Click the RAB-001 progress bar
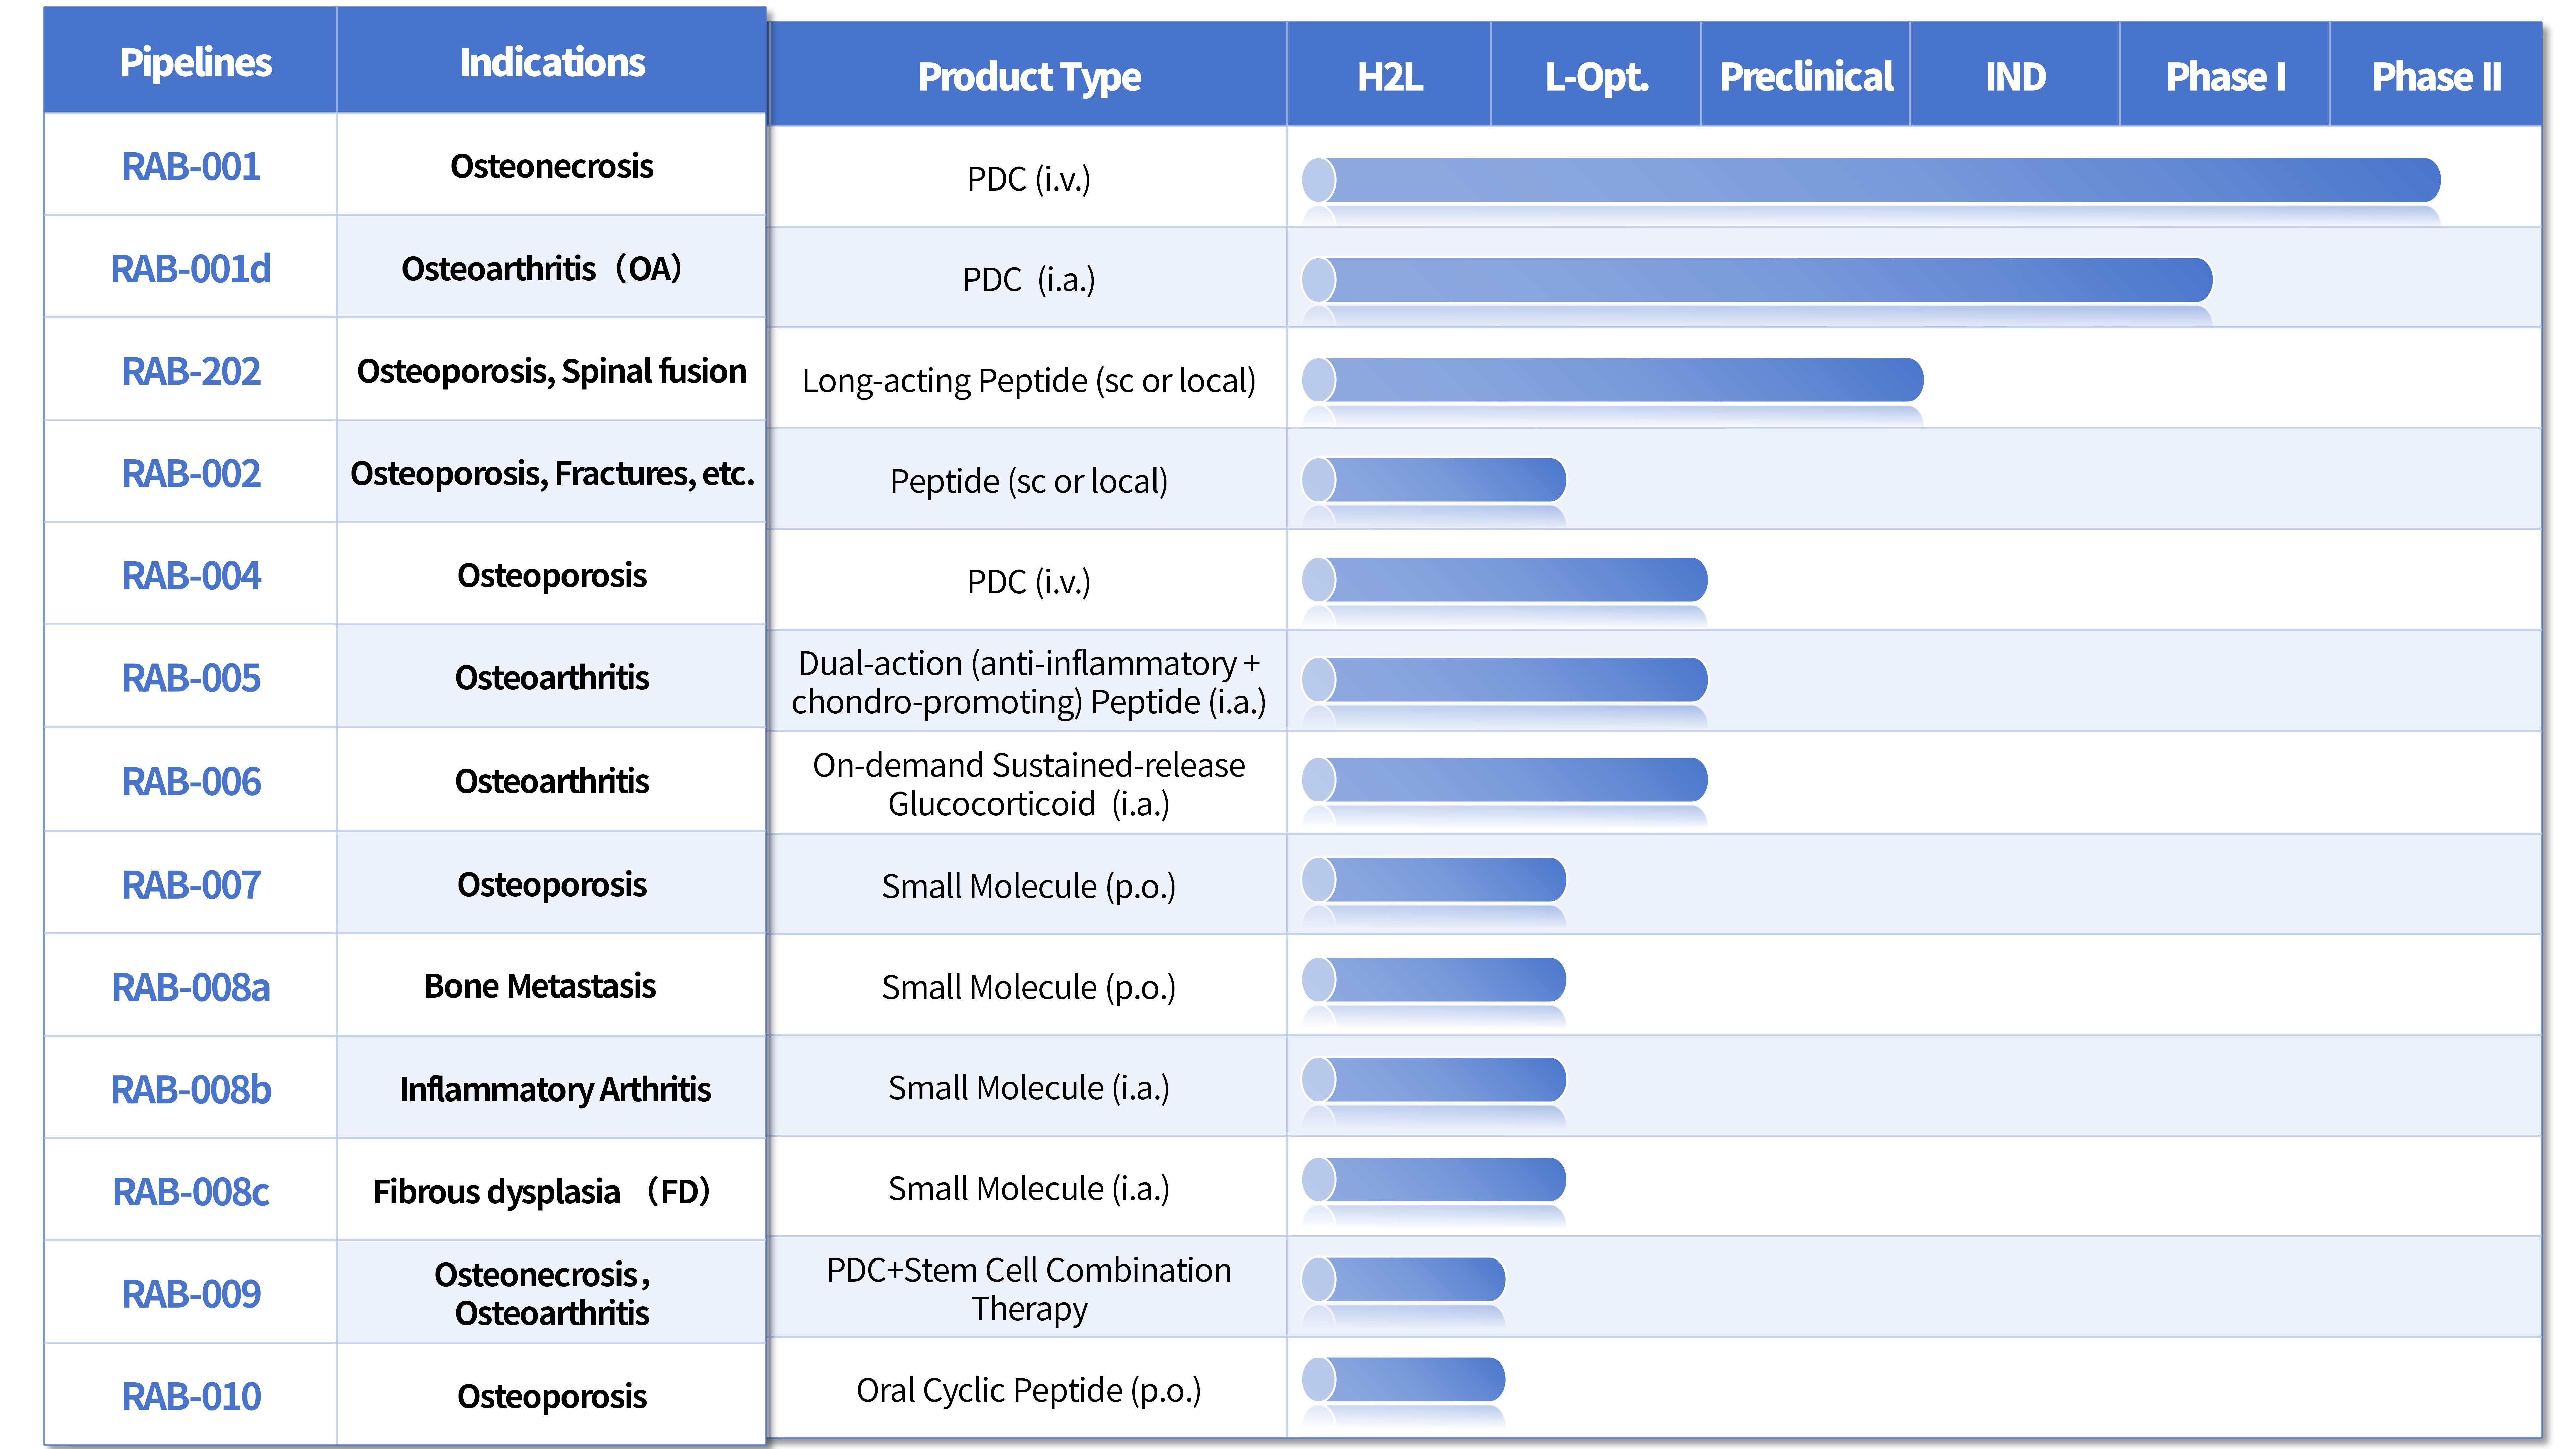This screenshot has width=2576, height=1449. tap(1871, 180)
